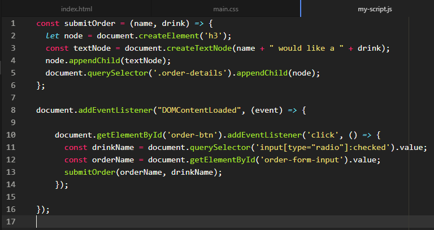
Task: Click the 'order-form-input' string
Action: [x=302, y=160]
